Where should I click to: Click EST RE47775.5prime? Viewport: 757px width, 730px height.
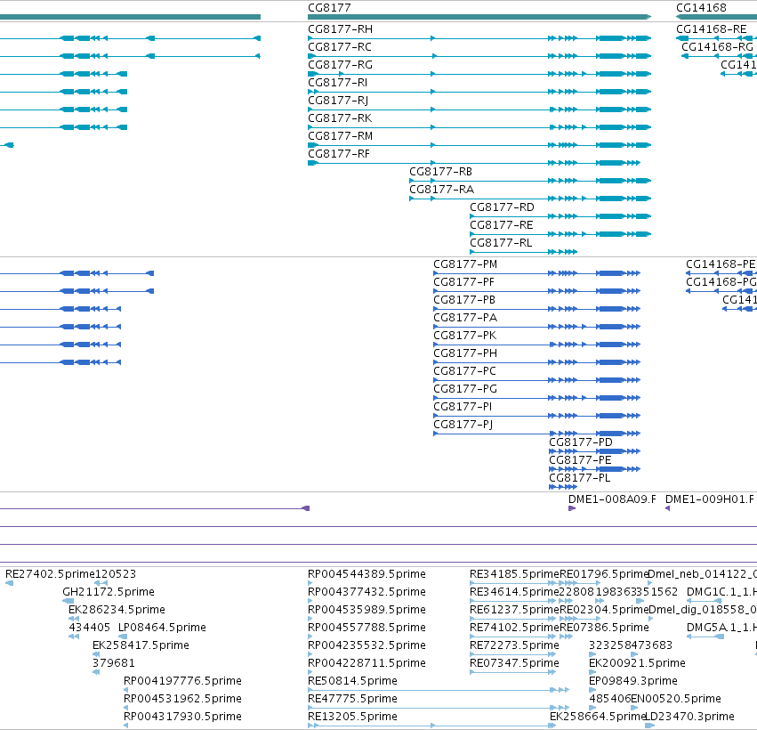coord(352,699)
